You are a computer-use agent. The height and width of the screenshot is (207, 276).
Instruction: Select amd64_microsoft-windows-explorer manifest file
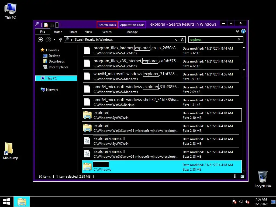coord(161,89)
